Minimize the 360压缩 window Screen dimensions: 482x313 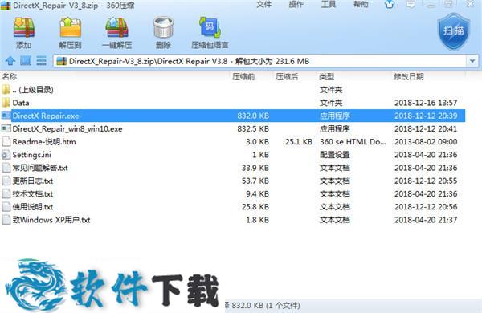431,4
